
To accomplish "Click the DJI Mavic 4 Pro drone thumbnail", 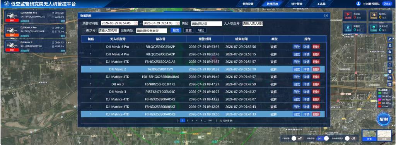I will pos(12,32).
